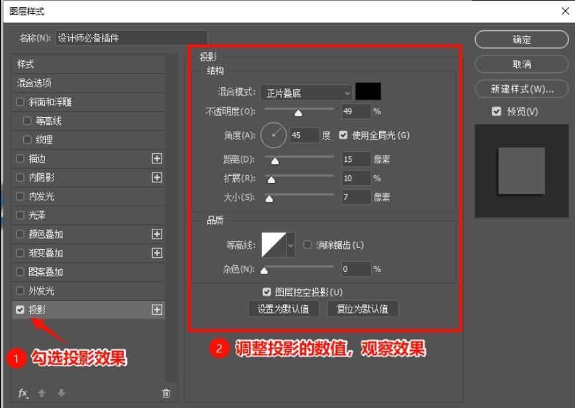Open the shadow color swatch next to 正片叠底

click(369, 91)
